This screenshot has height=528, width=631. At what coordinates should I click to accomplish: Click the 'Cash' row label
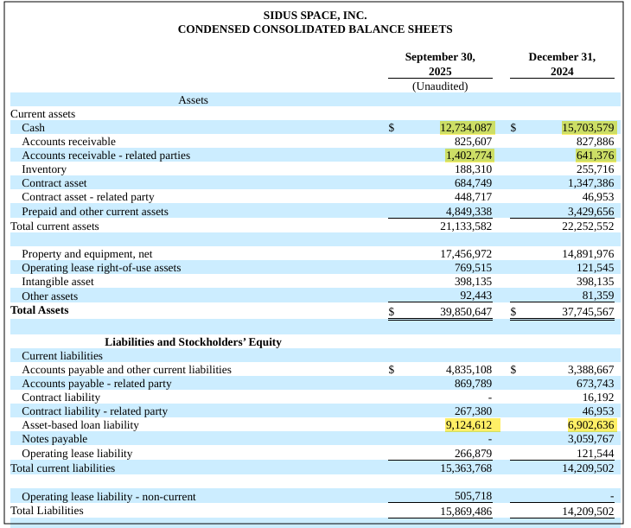coord(33,128)
